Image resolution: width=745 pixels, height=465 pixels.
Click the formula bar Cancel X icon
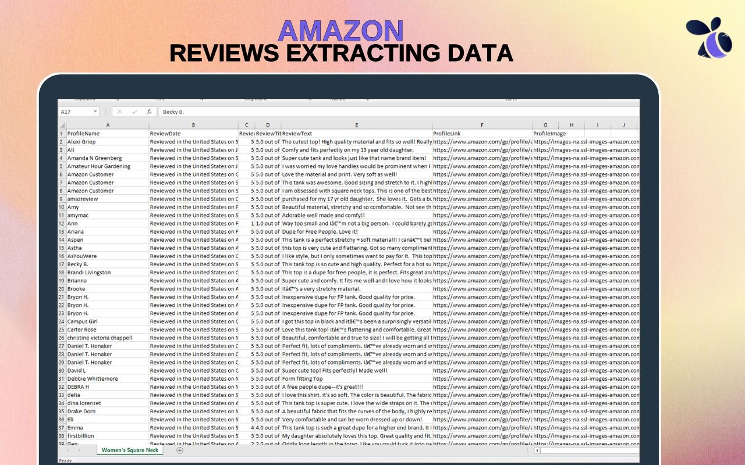[119, 112]
